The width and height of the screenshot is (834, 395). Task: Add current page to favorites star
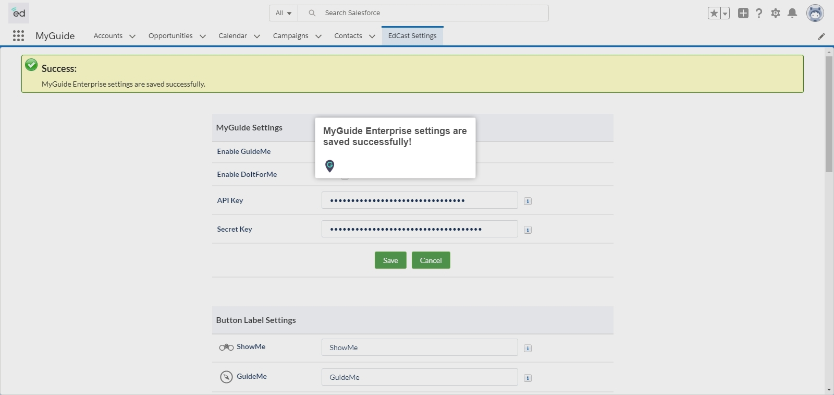pyautogui.click(x=714, y=13)
